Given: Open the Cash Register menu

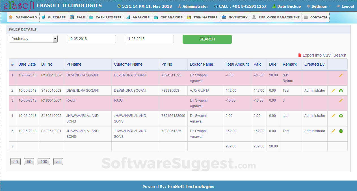Looking at the screenshot, I should [105, 17].
